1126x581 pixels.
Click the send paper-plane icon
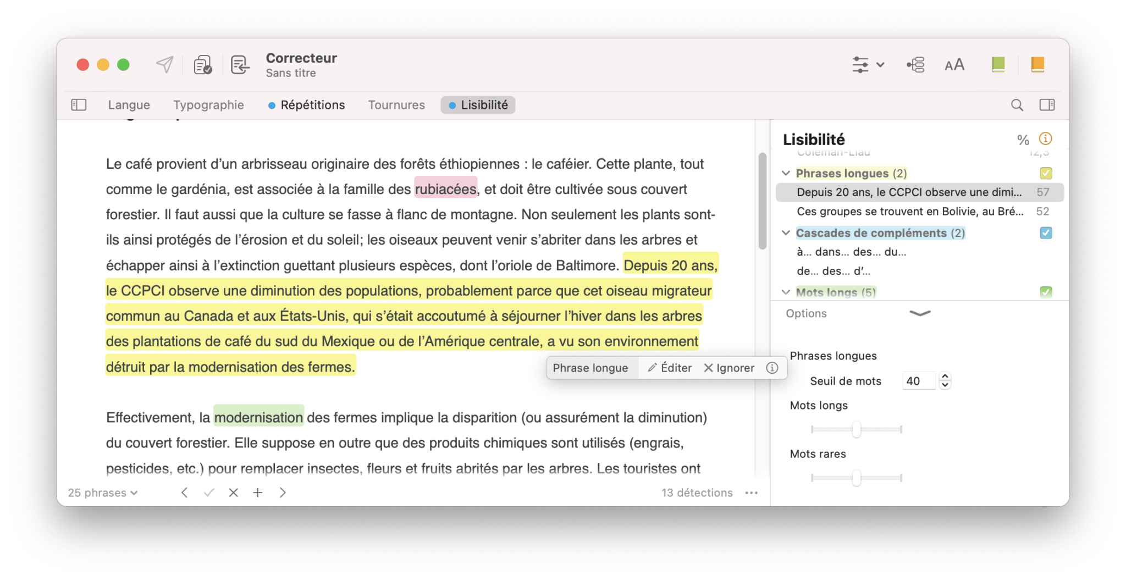click(x=165, y=64)
